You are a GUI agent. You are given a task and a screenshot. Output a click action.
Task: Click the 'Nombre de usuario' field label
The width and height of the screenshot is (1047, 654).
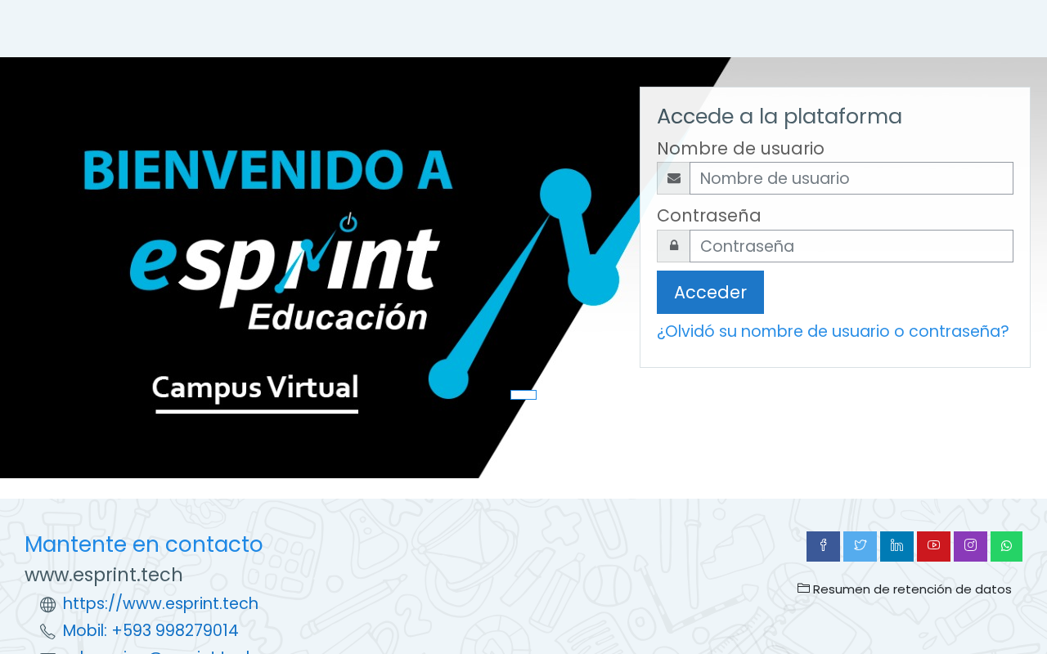pos(740,149)
